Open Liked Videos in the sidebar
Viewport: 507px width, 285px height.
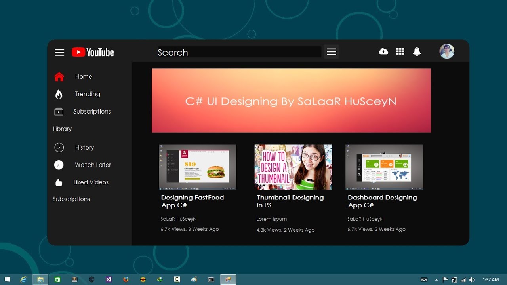tap(91, 182)
